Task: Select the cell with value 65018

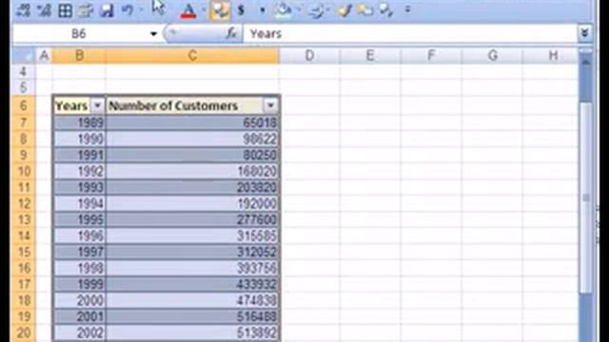Action: [x=192, y=123]
